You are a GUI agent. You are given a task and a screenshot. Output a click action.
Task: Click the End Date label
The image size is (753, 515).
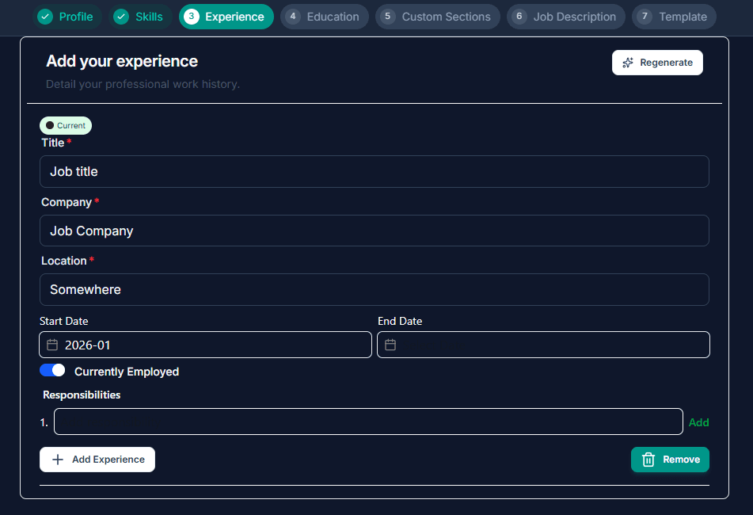click(400, 321)
